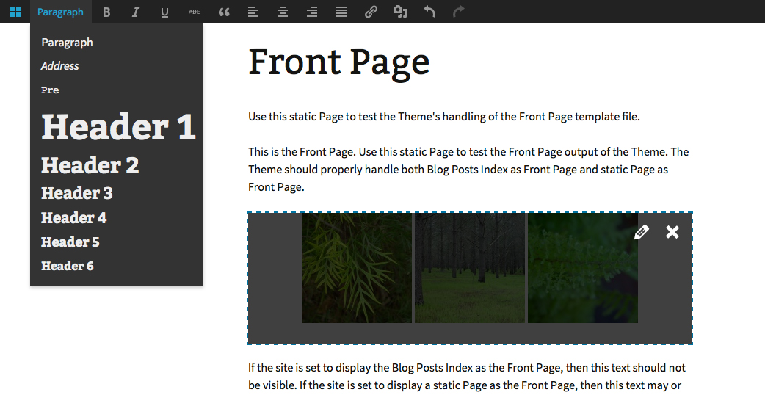
Task: Insert a blockquote
Action: [224, 12]
